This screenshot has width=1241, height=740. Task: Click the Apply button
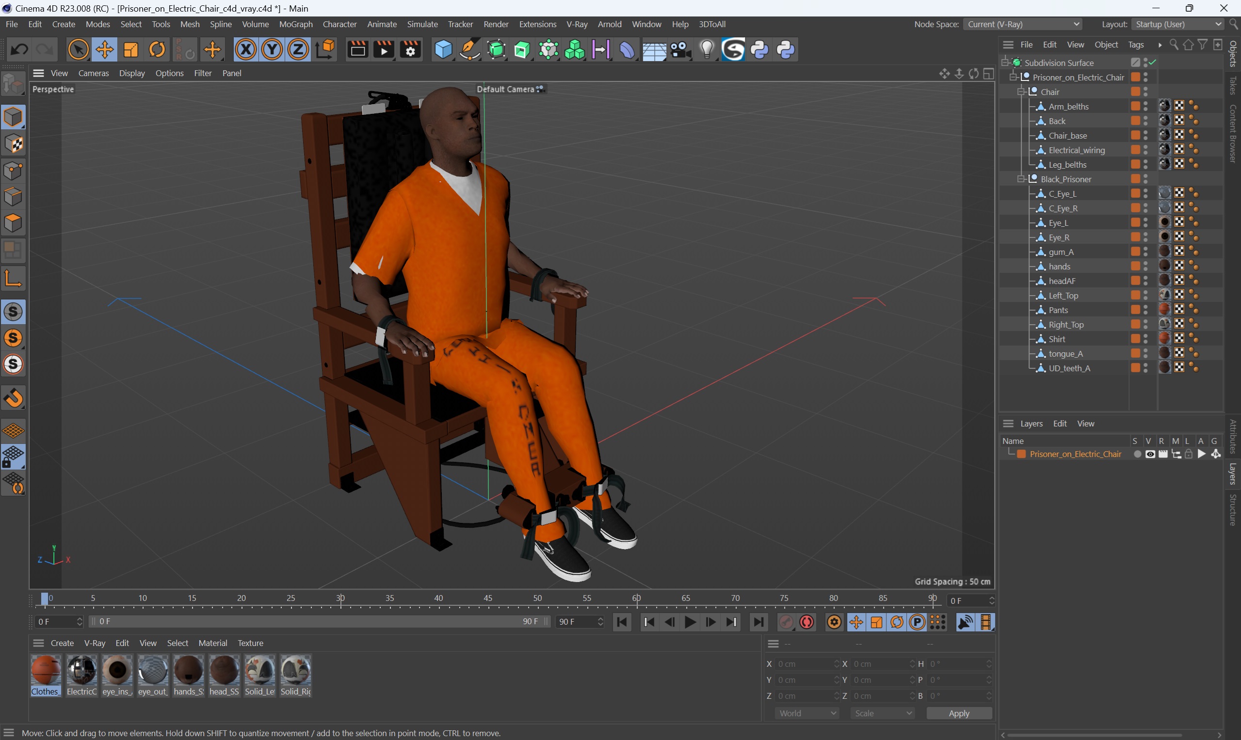[959, 713]
